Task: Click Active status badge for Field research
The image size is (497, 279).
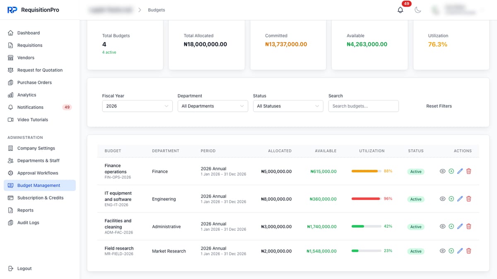Action: coord(416,251)
